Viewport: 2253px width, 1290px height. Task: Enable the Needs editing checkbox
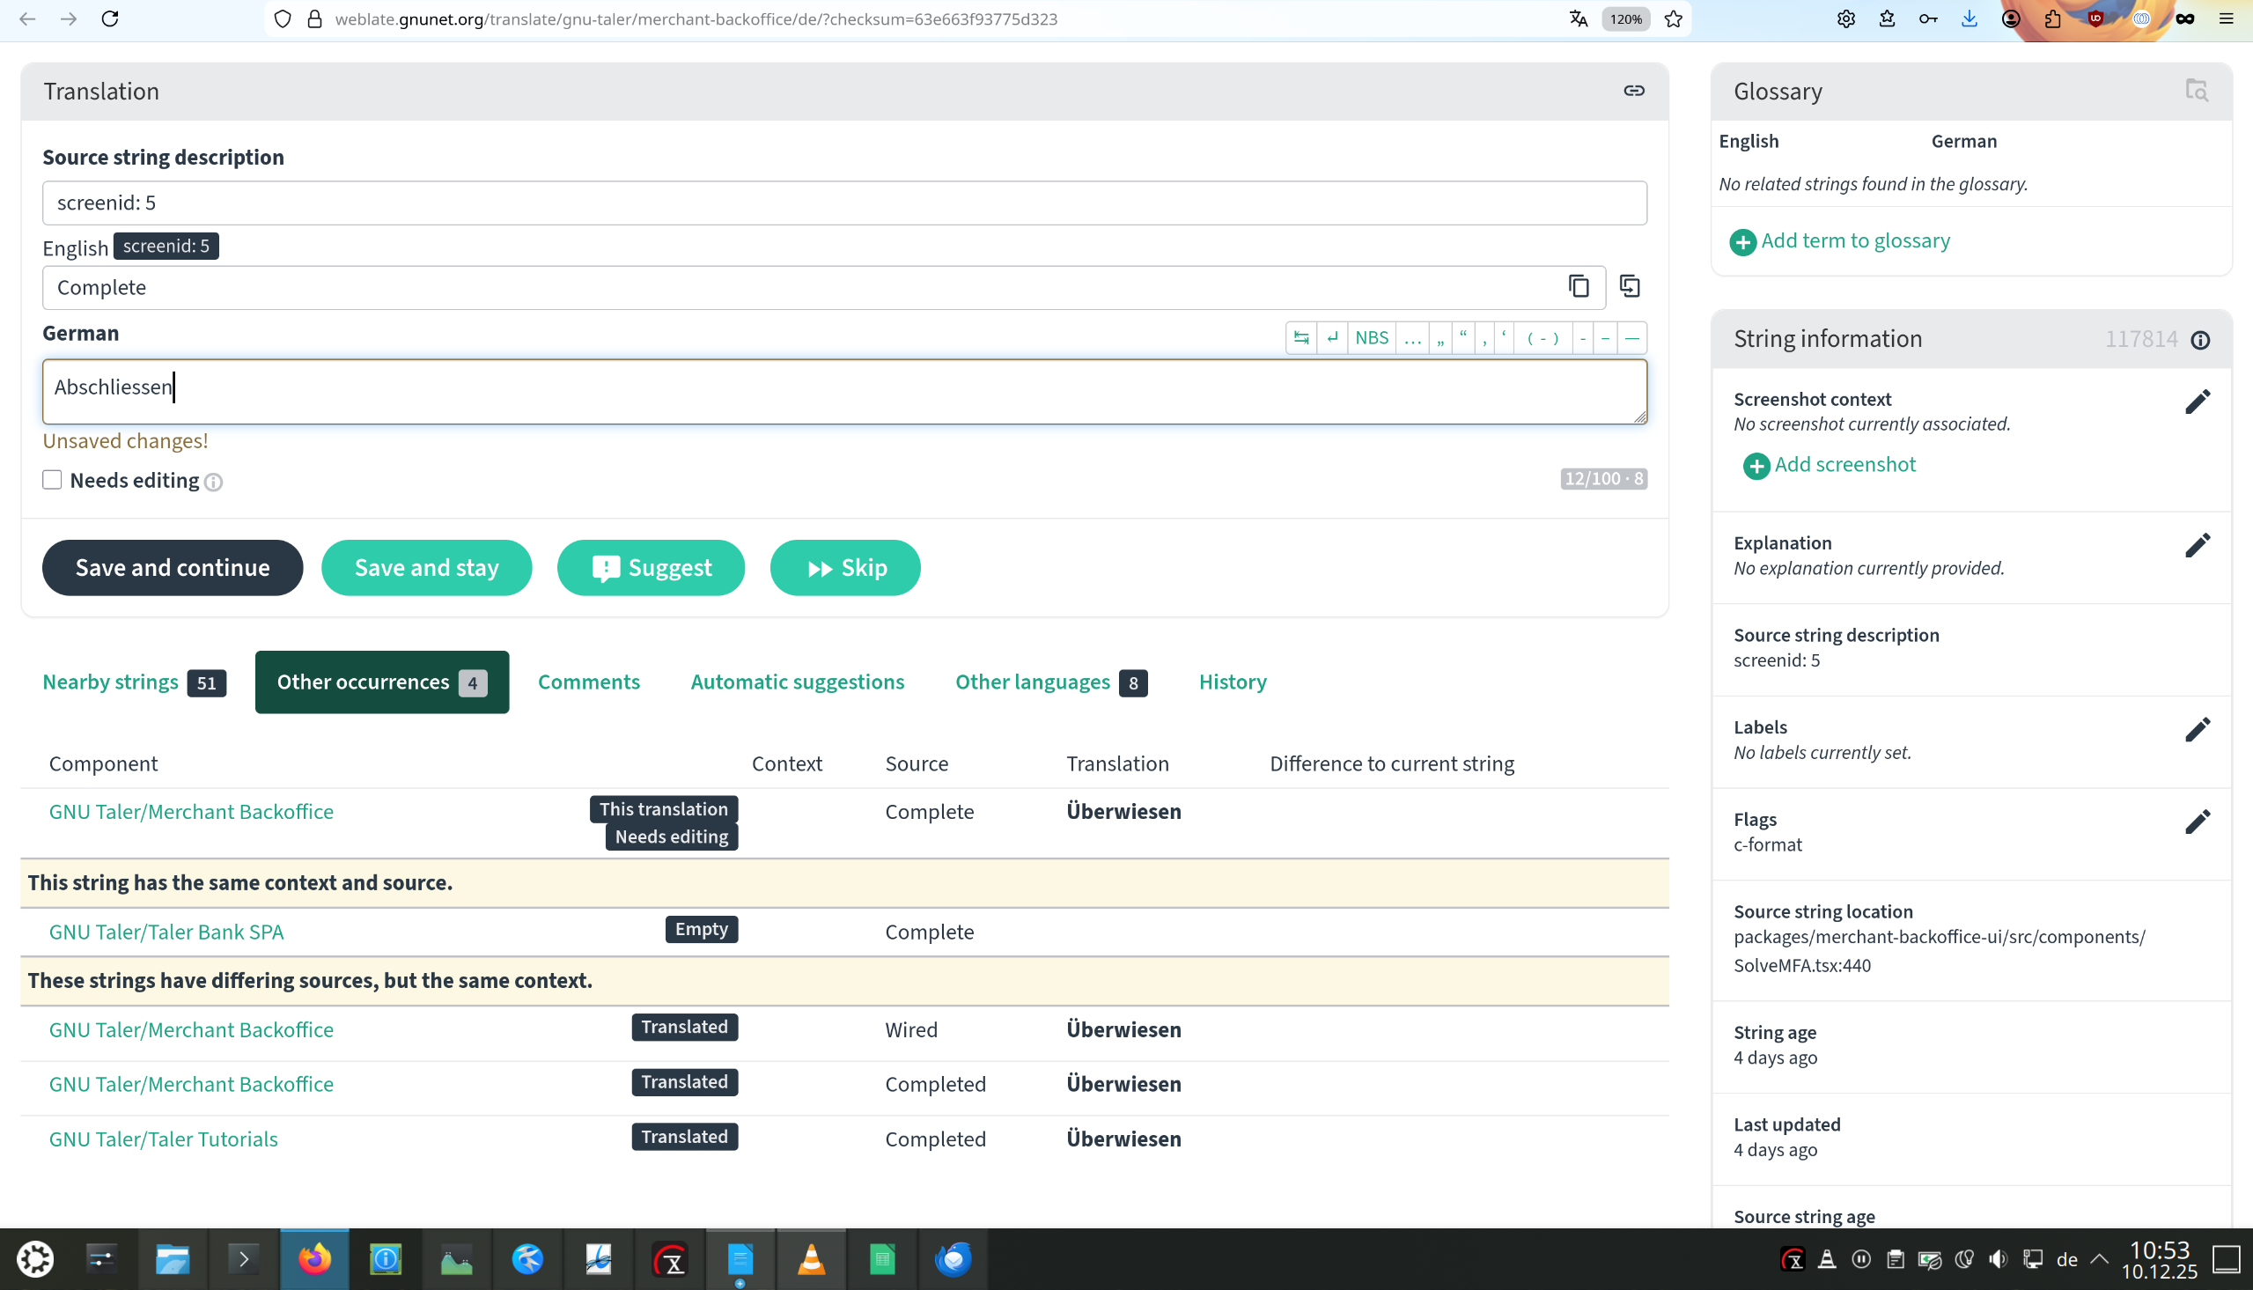point(52,480)
